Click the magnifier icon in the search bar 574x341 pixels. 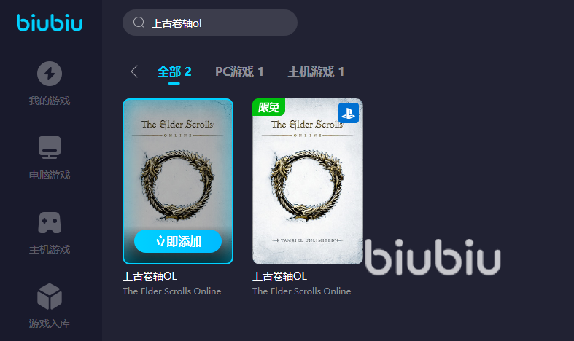(139, 23)
